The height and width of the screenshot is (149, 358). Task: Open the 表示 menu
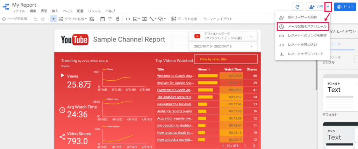44,11
